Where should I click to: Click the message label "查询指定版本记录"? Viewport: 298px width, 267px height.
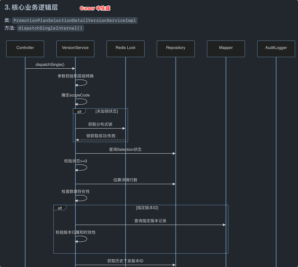coord(150,221)
